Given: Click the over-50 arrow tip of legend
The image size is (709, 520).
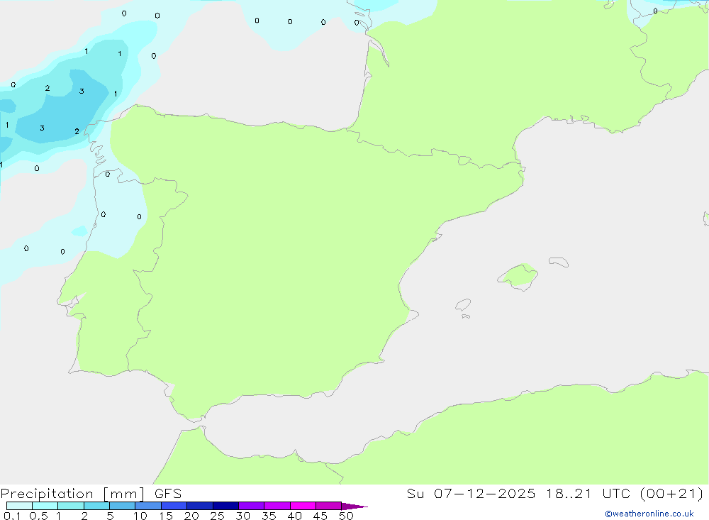Looking at the screenshot, I should (354, 506).
